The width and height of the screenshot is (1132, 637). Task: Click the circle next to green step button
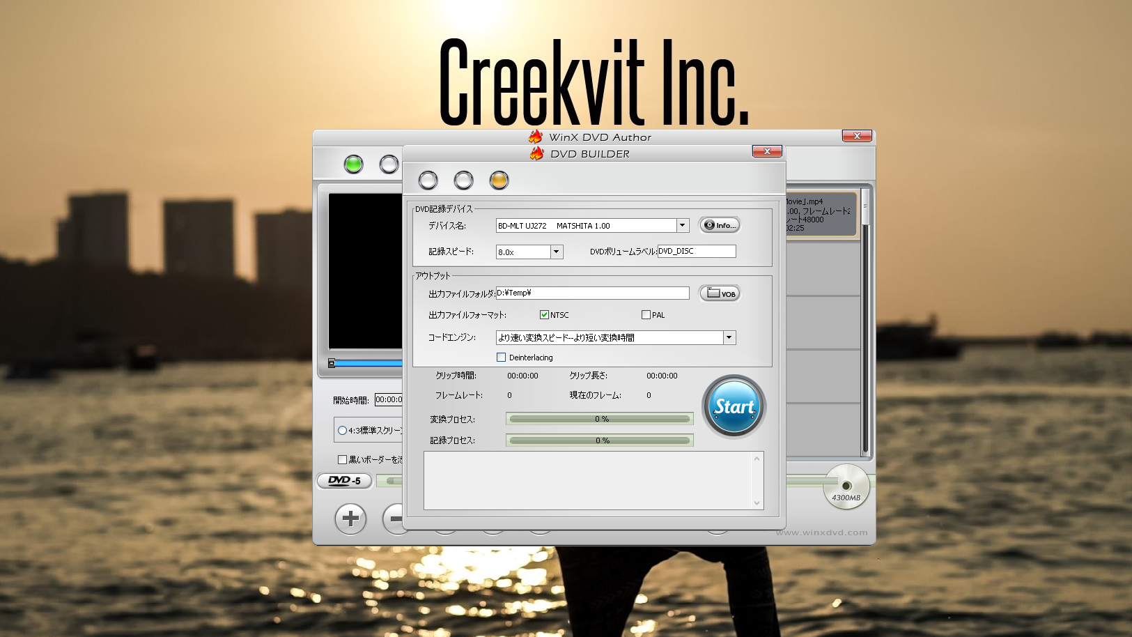point(389,164)
